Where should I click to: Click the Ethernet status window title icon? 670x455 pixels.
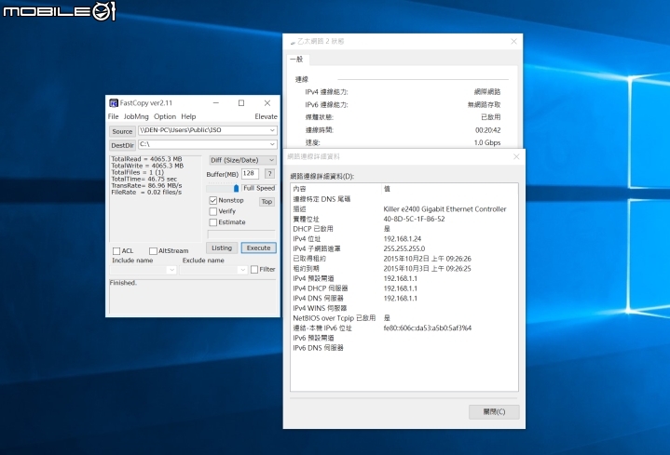coord(293,42)
